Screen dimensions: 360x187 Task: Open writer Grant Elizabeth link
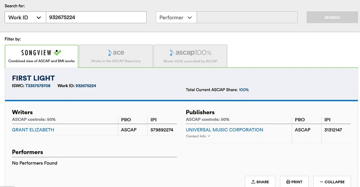33,130
